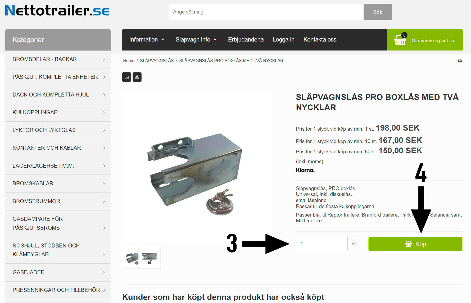Screen dimensions: 471x303
Task: Expand the KULKOPPLINGAR category arrow
Action: 104,113
